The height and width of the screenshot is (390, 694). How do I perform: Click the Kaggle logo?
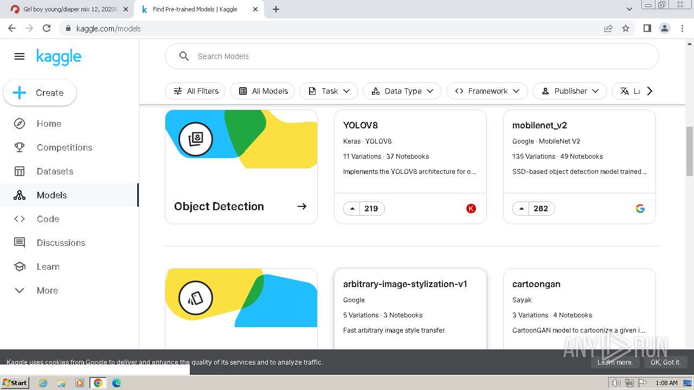pyautogui.click(x=59, y=57)
